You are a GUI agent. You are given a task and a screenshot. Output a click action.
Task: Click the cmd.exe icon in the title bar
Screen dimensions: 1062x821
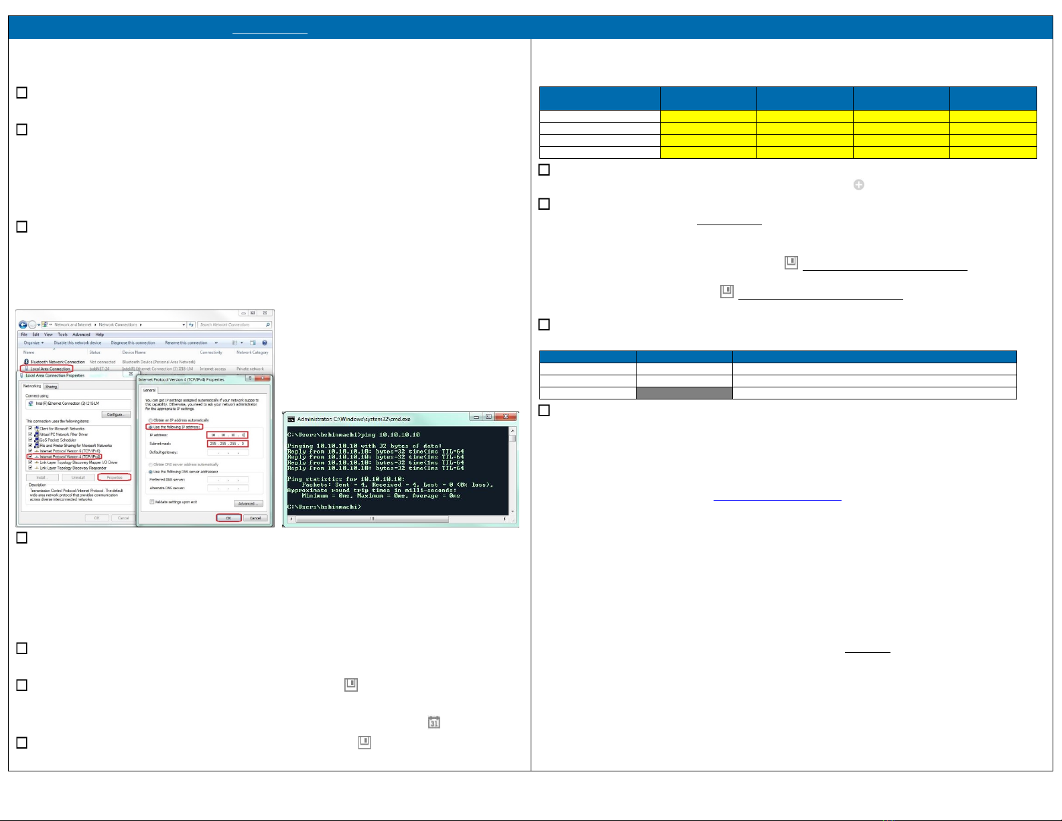tap(291, 418)
